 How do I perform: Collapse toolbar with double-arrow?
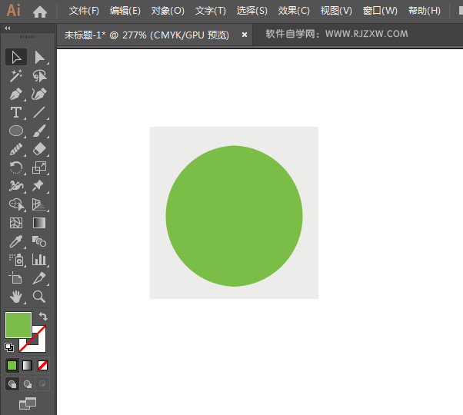[8, 28]
